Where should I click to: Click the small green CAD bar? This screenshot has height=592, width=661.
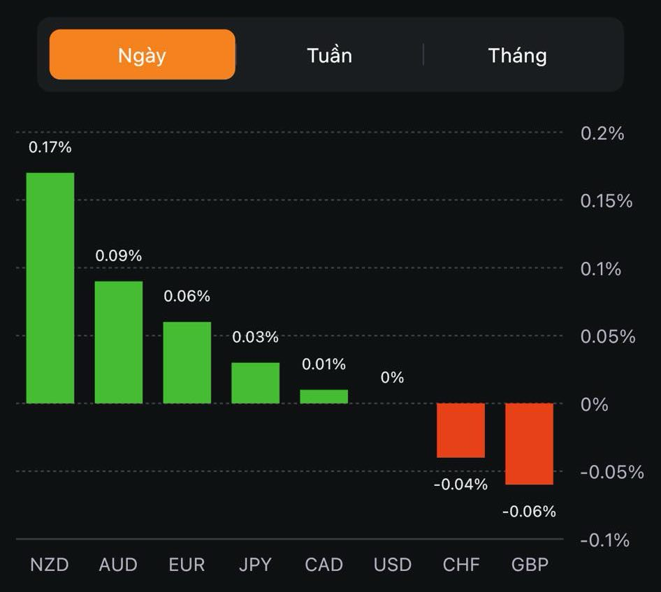coord(324,397)
